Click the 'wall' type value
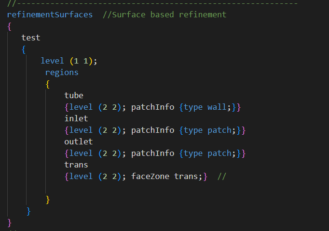Screen dimensions: 329x231 [x=217, y=107]
